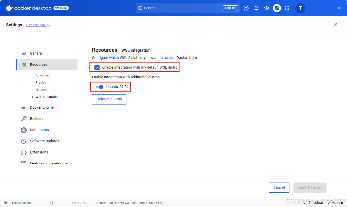
Task: Click the Search input field
Action: (188, 8)
